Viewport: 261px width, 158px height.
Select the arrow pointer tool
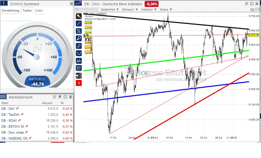click(79, 16)
